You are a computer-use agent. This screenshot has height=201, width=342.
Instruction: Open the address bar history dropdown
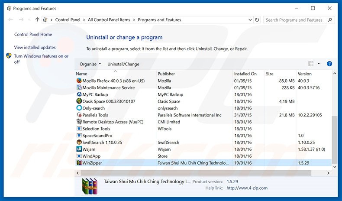(250, 19)
